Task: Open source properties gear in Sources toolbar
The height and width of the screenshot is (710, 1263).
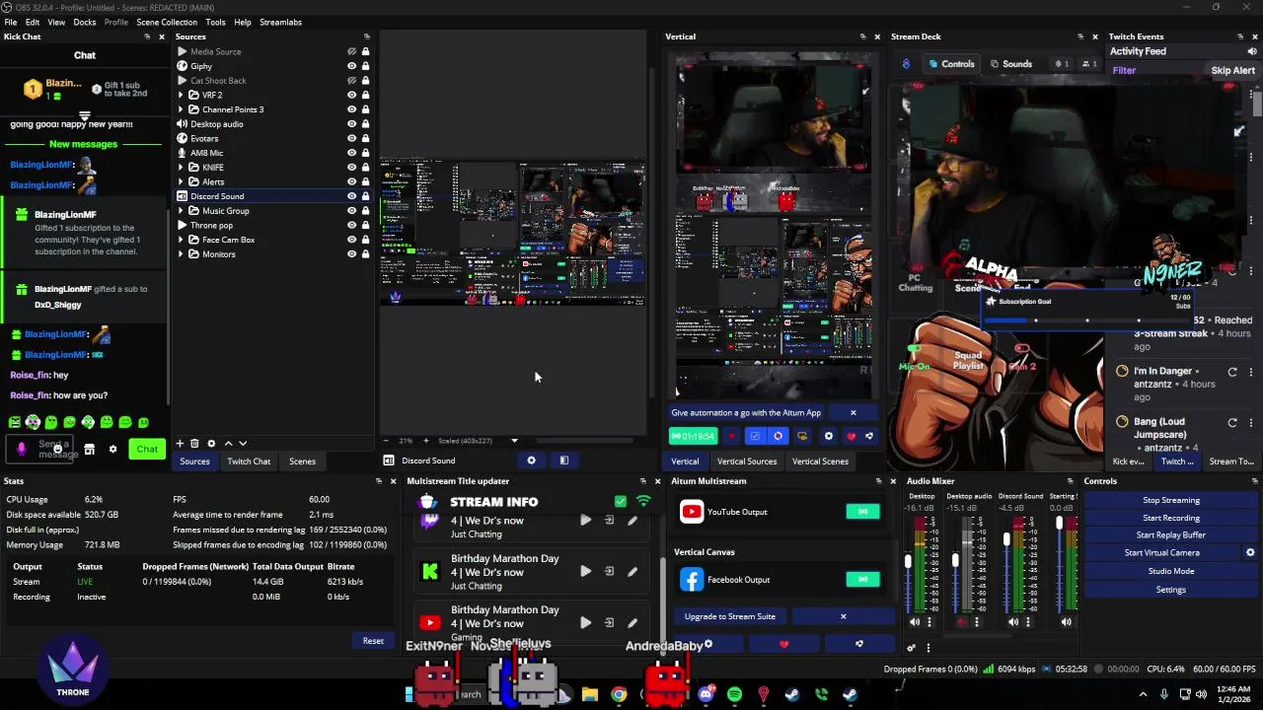Action: [211, 444]
